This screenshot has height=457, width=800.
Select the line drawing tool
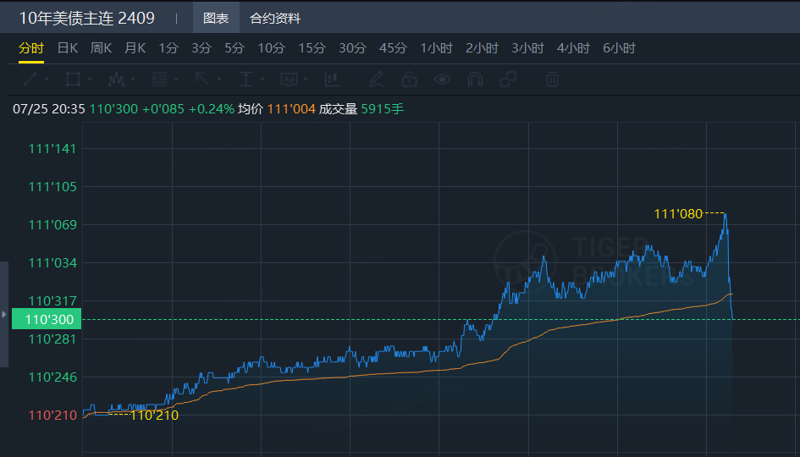click(30, 79)
